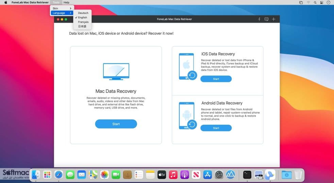Launch Safari from the dock
The width and height of the screenshot is (334, 183).
pos(59,175)
